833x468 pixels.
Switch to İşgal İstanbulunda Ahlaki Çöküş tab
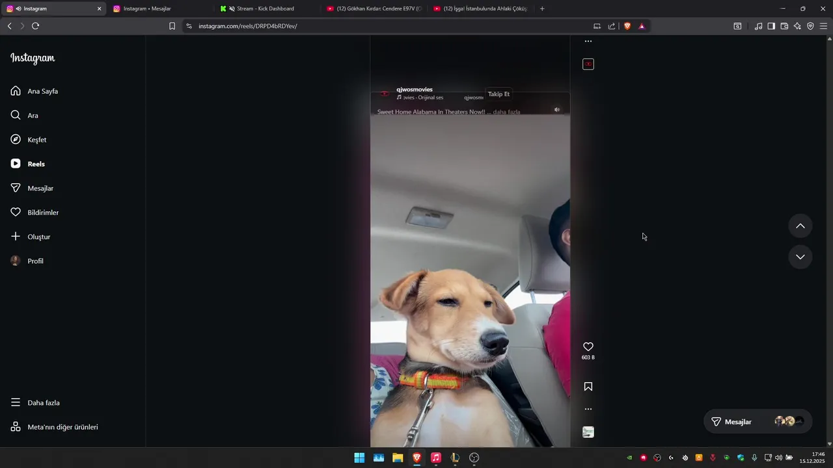point(481,8)
